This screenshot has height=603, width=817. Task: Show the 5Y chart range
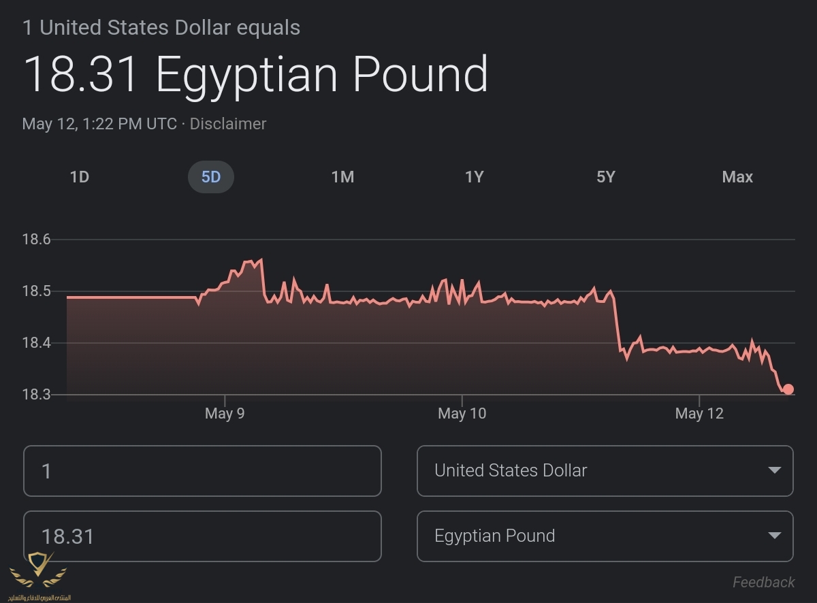coord(605,177)
